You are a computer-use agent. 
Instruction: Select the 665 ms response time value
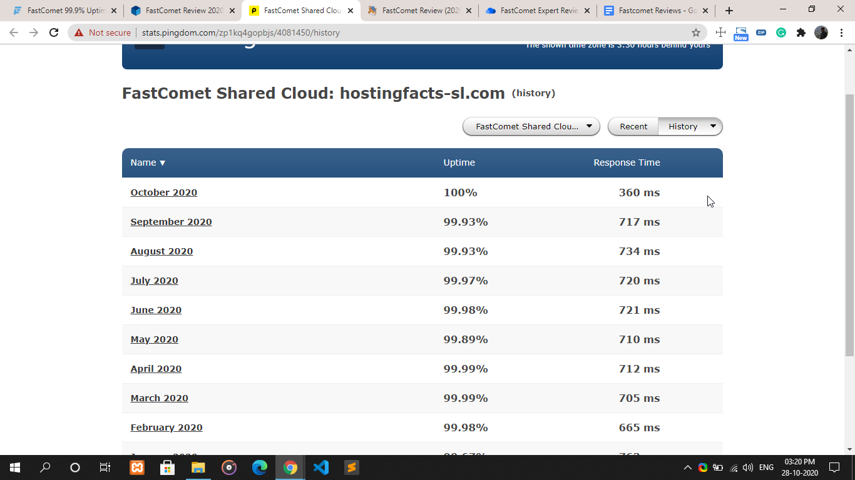tap(639, 427)
